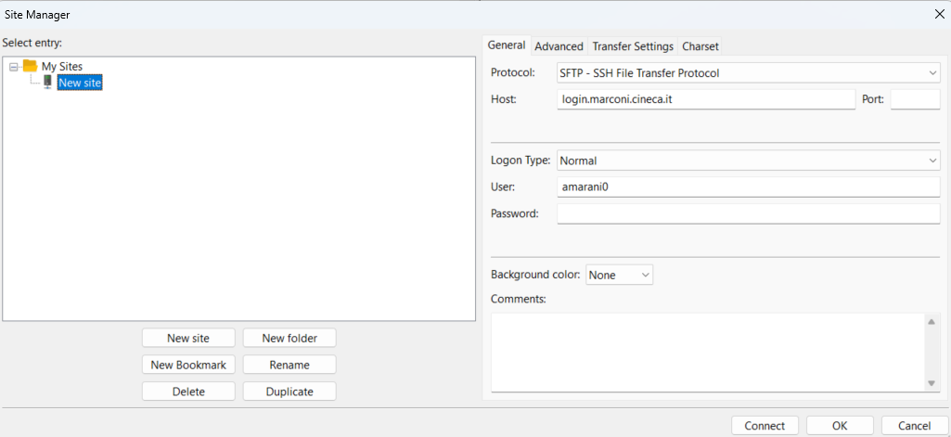The image size is (951, 437).
Task: Click the My Sites folder icon
Action: point(30,66)
